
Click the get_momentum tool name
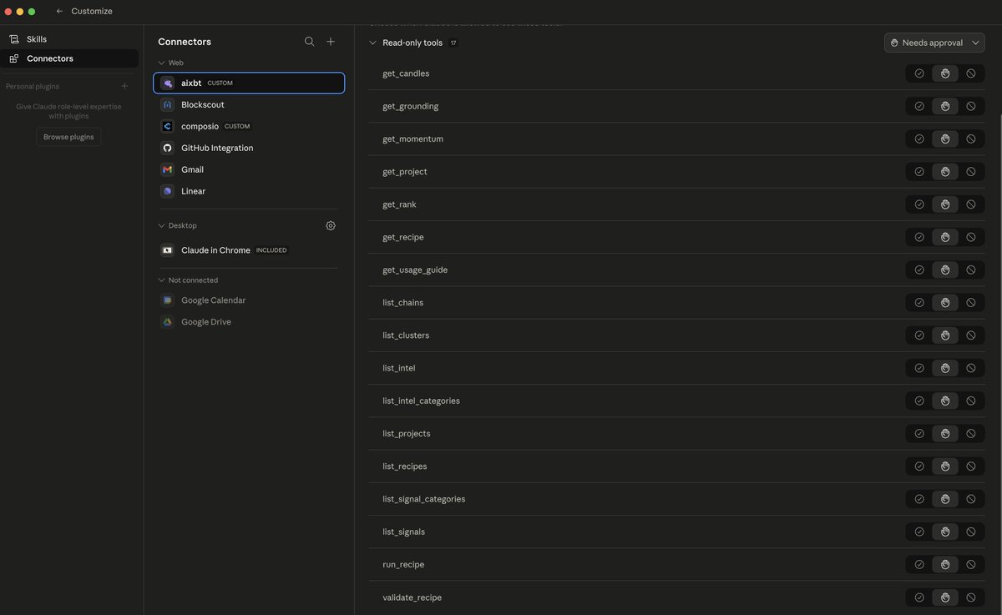tap(412, 139)
